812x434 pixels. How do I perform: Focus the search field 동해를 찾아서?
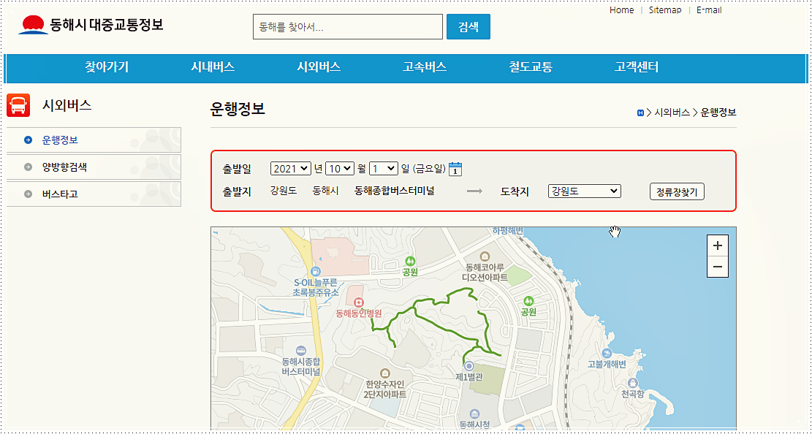pyautogui.click(x=348, y=27)
